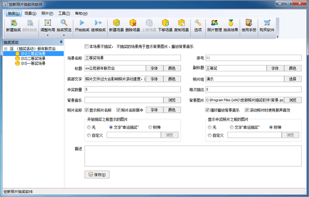The width and height of the screenshot is (309, 197).
Task: Click the 继续抽奖 toolbar icon
Action: [98, 26]
